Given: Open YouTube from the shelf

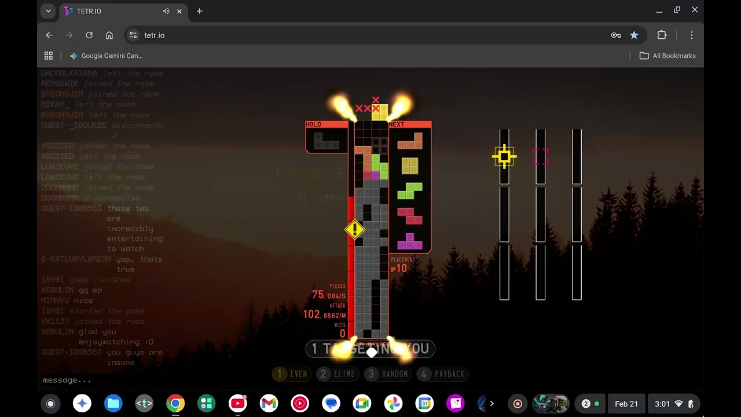Looking at the screenshot, I should coord(237,404).
